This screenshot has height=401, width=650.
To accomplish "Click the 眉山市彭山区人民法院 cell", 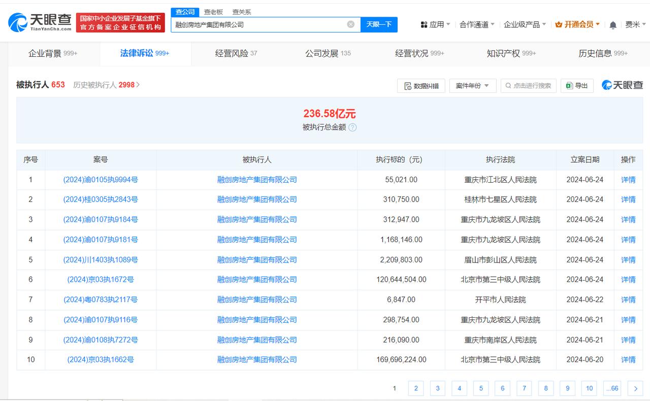I will [x=500, y=259].
